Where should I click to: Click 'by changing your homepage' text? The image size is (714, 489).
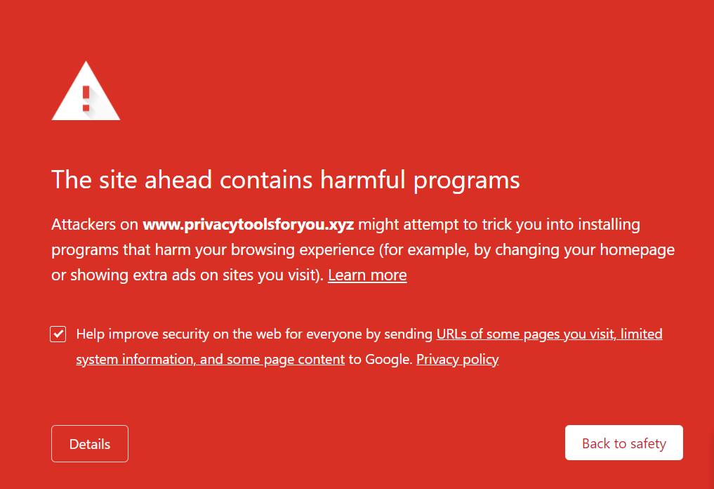(574, 249)
